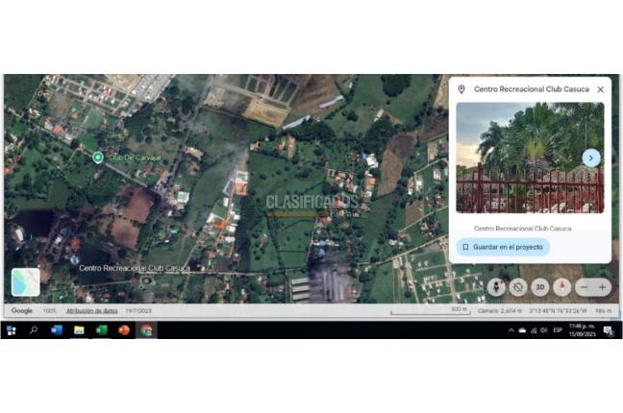Zoom out with the minus button
Image resolution: width=623 pixels, height=413 pixels.
[x=585, y=287]
